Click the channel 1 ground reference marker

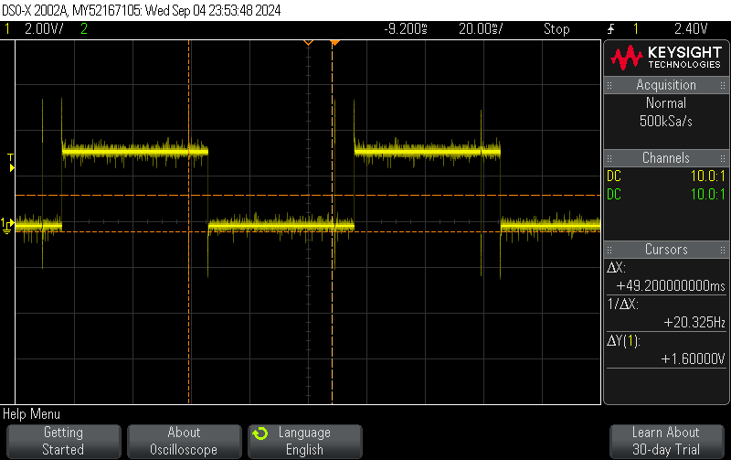tap(7, 224)
